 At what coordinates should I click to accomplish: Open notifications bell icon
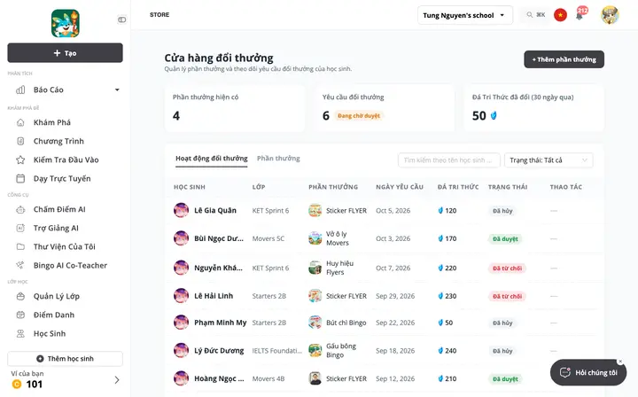(x=580, y=15)
